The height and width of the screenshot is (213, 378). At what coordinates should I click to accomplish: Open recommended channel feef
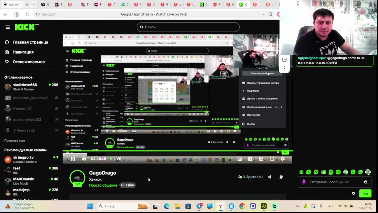tap(31, 170)
